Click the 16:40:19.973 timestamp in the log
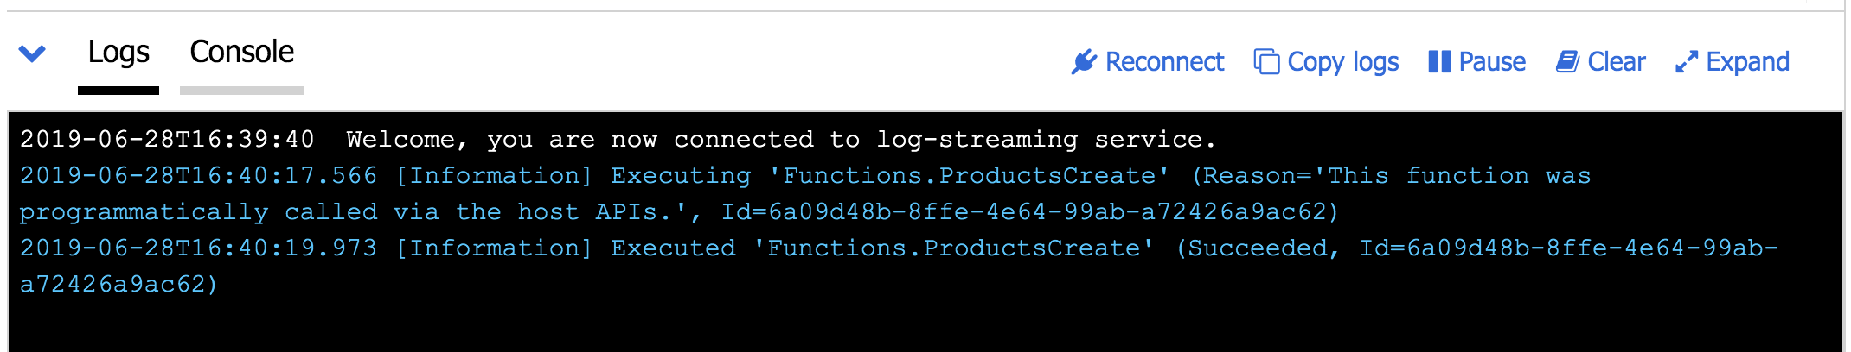 pos(199,248)
